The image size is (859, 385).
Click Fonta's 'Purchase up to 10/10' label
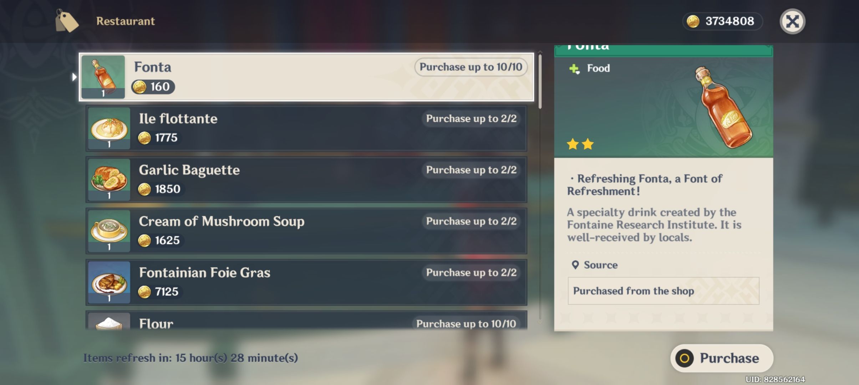tap(471, 67)
